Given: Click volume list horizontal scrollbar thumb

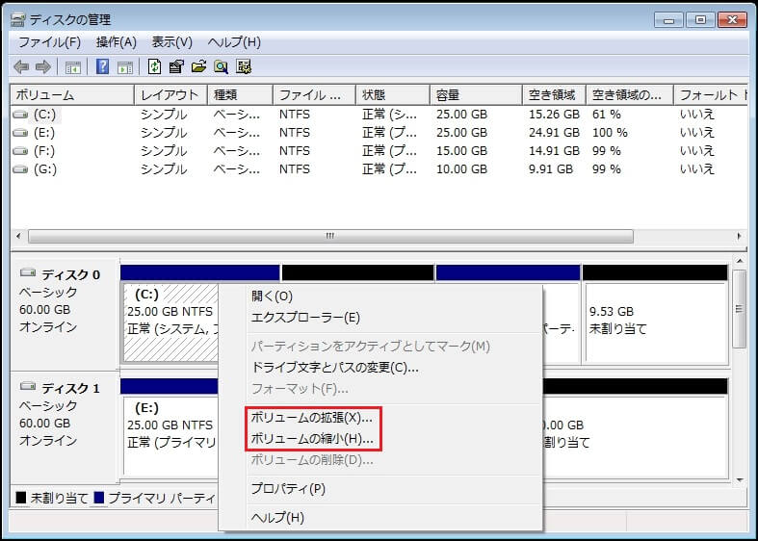Looking at the screenshot, I should [330, 236].
